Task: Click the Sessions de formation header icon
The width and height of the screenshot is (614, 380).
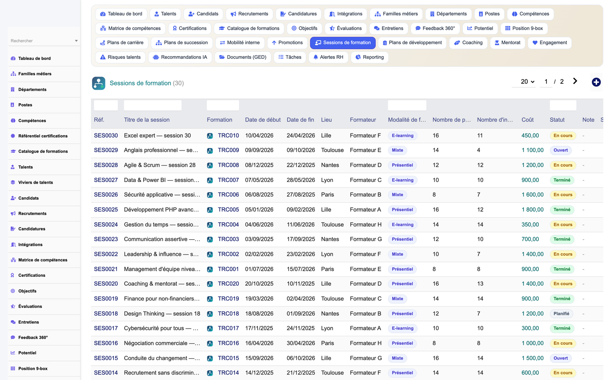Action: 99,83
